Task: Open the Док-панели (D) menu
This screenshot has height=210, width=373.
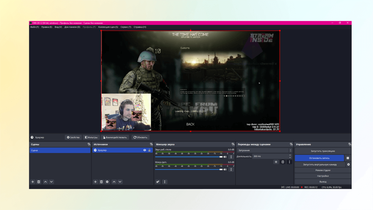Action: (72, 27)
